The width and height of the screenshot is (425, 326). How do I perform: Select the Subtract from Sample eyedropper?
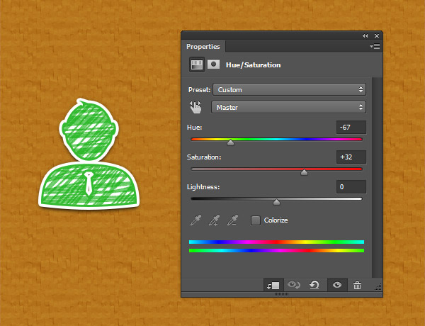pos(232,220)
